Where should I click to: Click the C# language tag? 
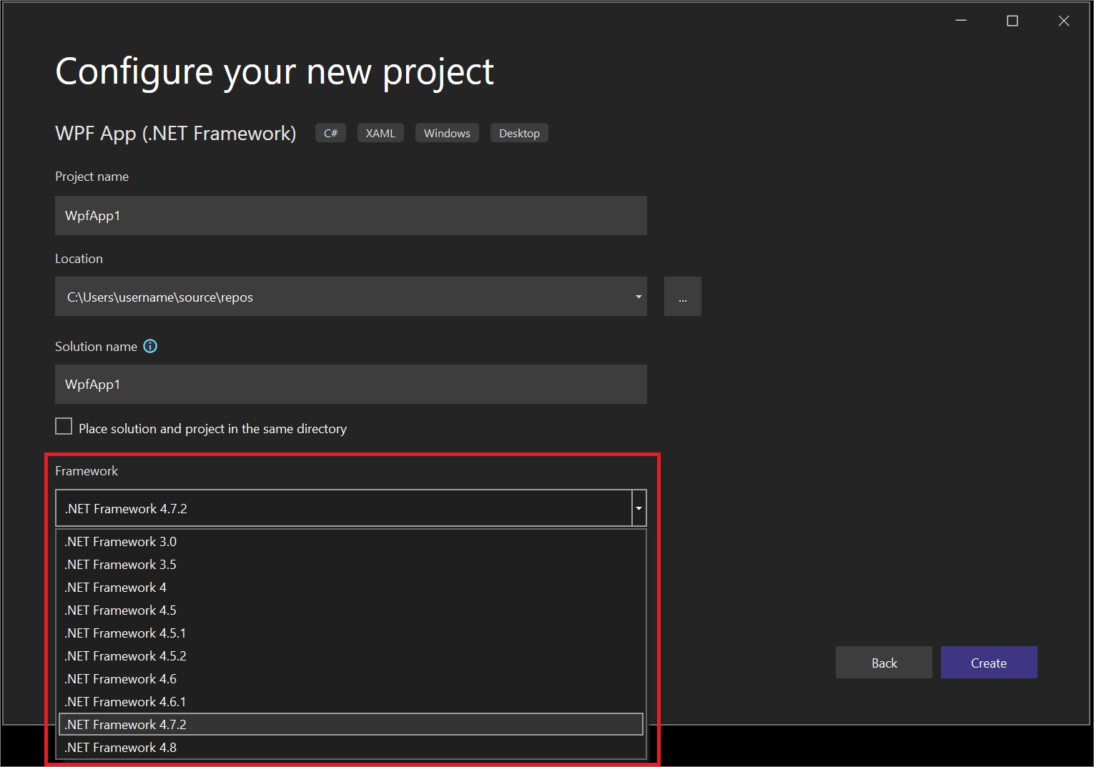[x=330, y=133]
